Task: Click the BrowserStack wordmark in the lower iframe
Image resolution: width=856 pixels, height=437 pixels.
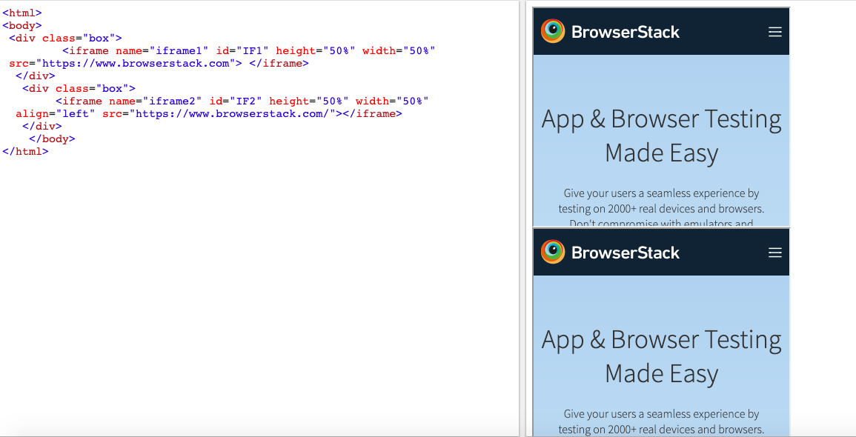Action: pyautogui.click(x=625, y=253)
